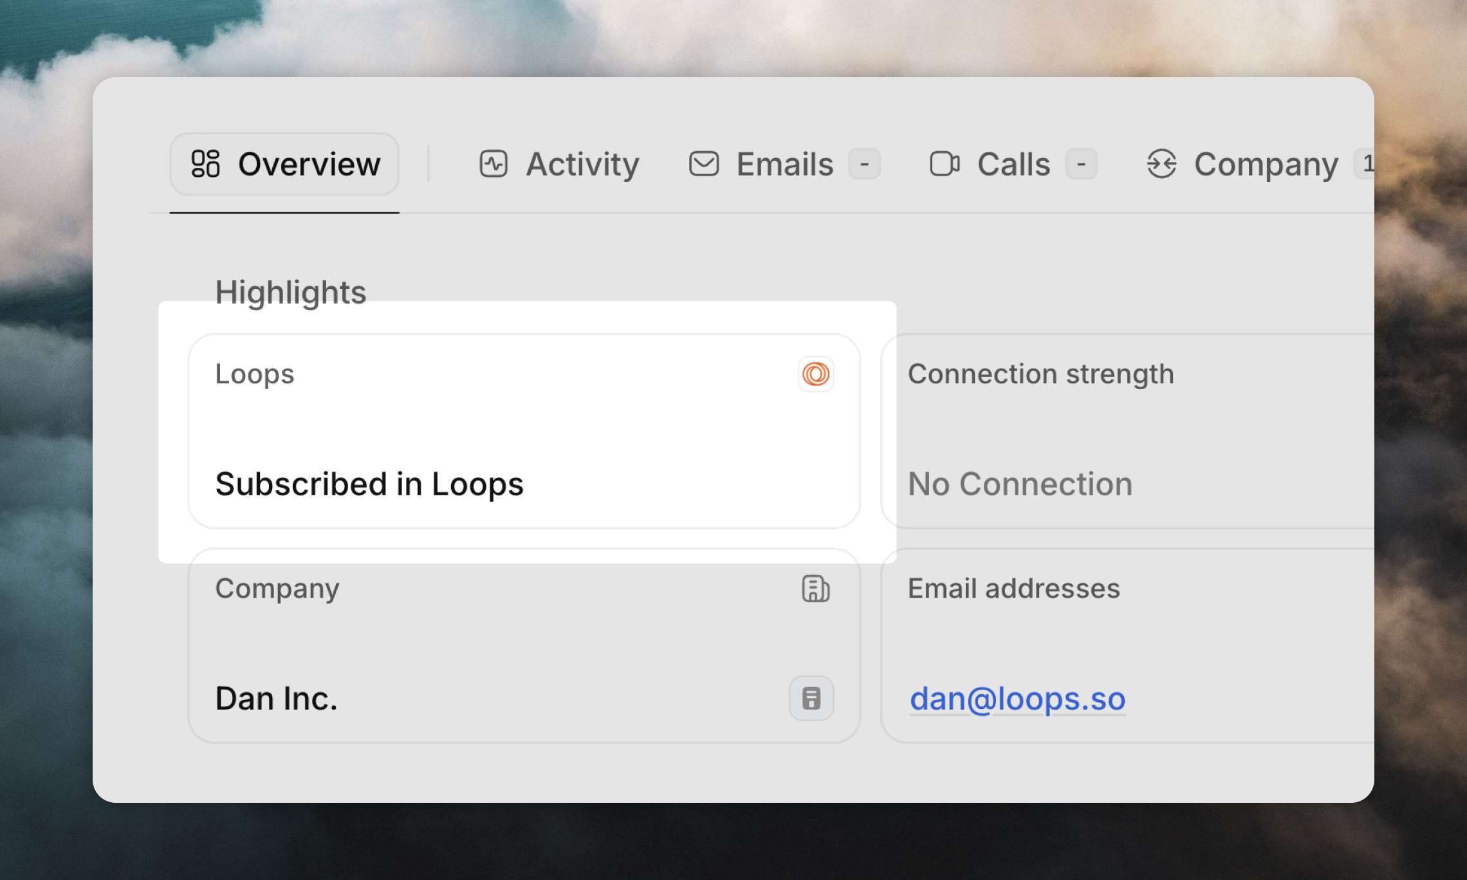
Task: Click the orange Loops logo icon
Action: (x=816, y=374)
